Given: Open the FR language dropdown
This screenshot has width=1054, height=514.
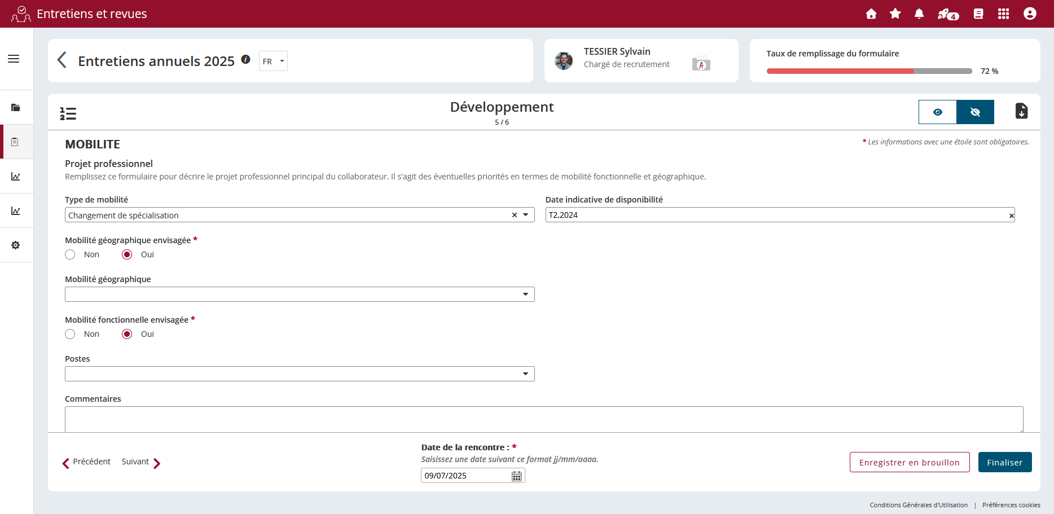Looking at the screenshot, I should pyautogui.click(x=273, y=61).
